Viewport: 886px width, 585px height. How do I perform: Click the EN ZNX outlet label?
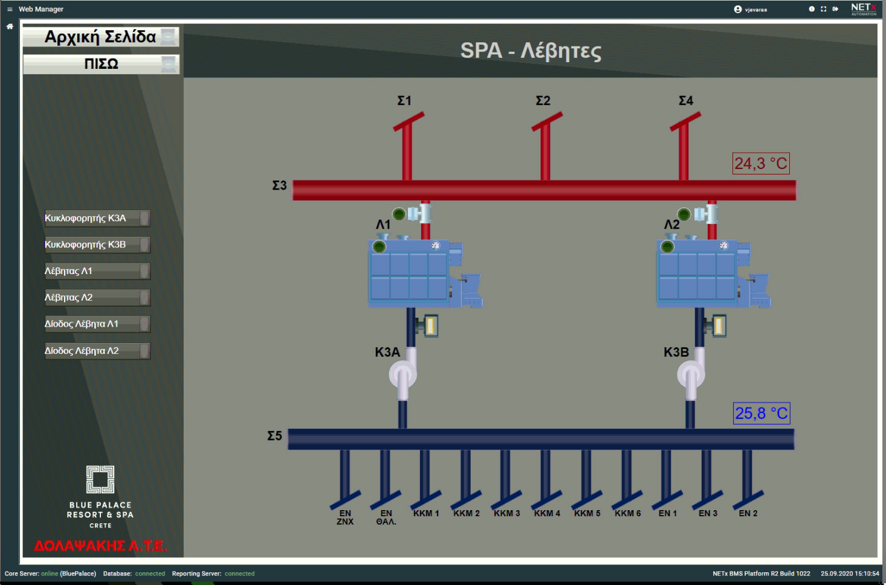pyautogui.click(x=345, y=517)
